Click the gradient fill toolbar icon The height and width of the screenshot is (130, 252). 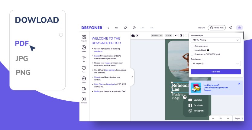tap(176, 35)
